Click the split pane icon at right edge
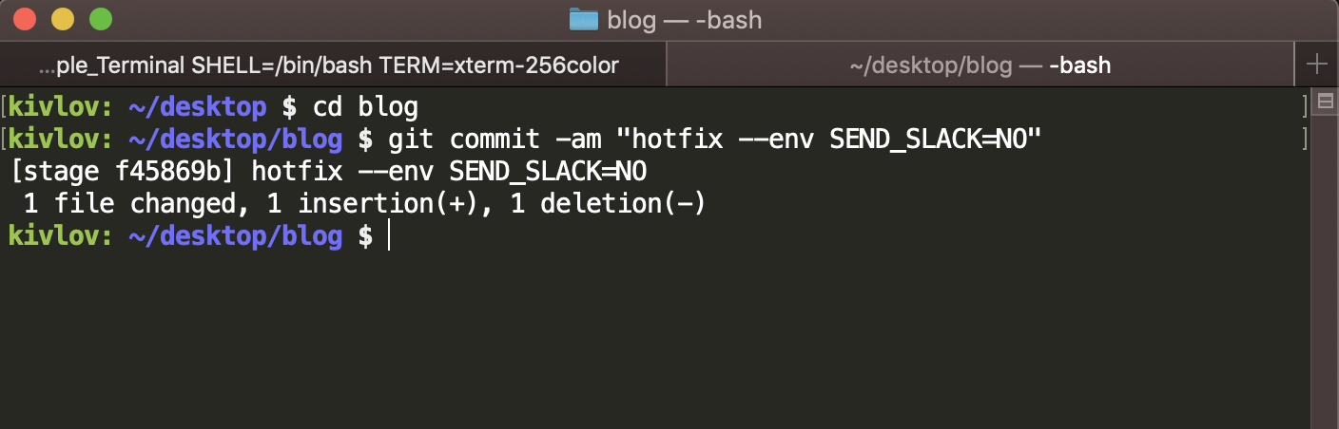Screen dimensions: 1339x429 tap(1325, 103)
